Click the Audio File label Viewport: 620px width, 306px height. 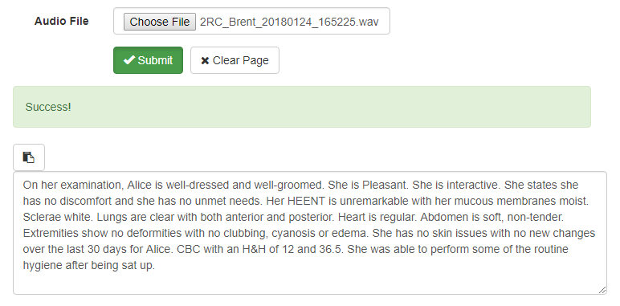point(61,21)
